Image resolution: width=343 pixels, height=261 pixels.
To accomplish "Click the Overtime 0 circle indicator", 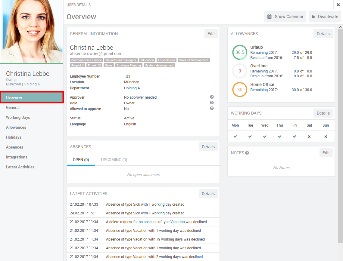I will point(240,71).
